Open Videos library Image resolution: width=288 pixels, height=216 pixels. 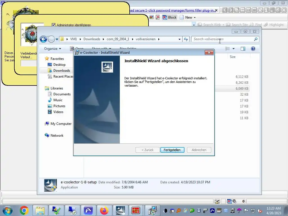coord(58,112)
